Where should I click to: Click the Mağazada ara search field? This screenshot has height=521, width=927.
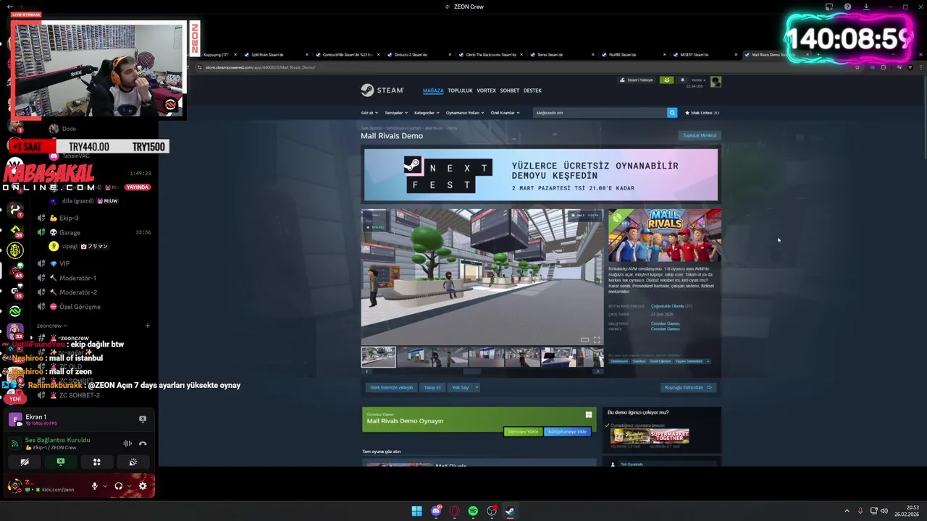click(600, 113)
